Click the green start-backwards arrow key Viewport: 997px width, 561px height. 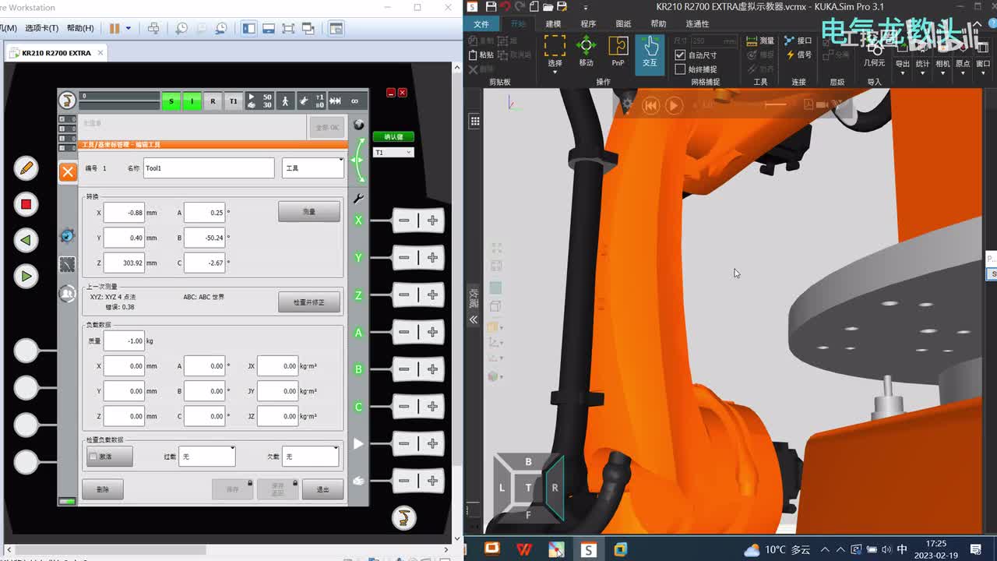[26, 240]
